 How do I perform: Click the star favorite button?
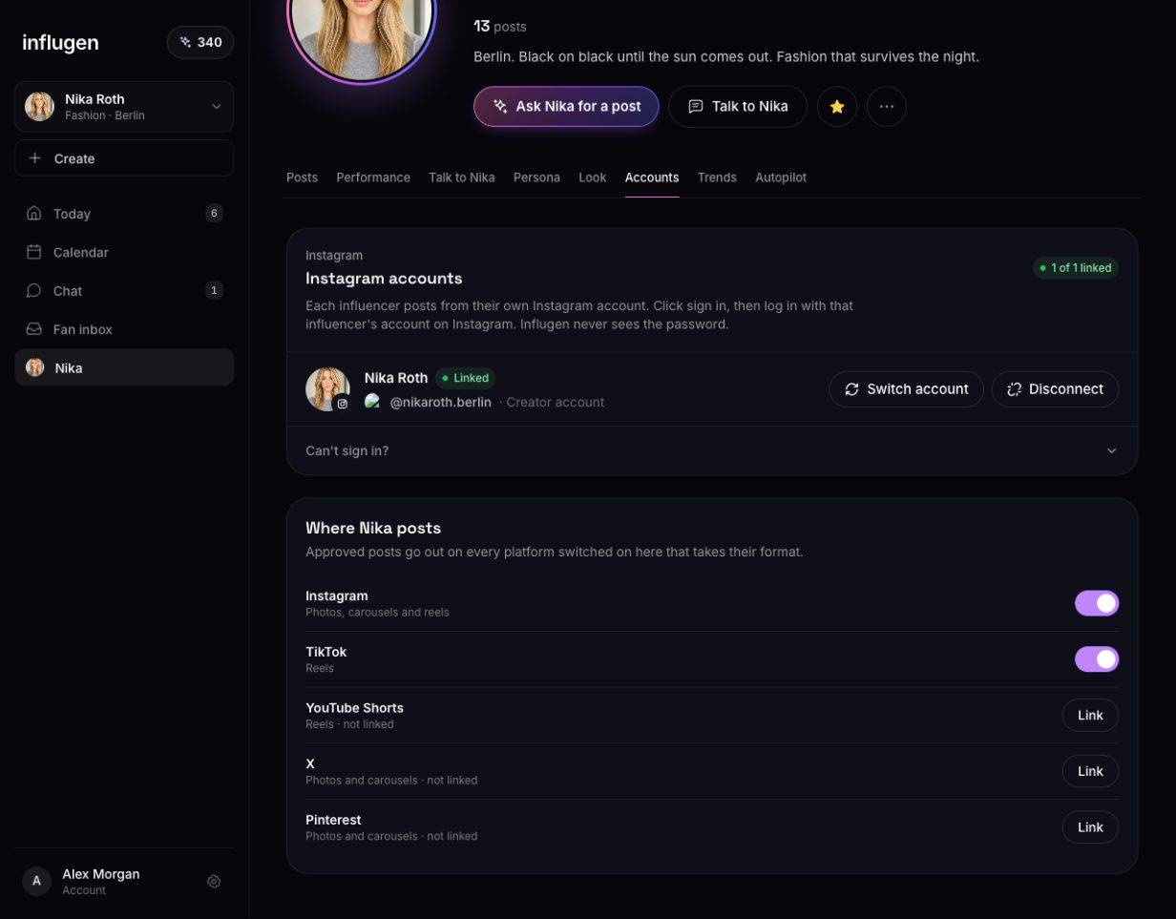tap(837, 107)
